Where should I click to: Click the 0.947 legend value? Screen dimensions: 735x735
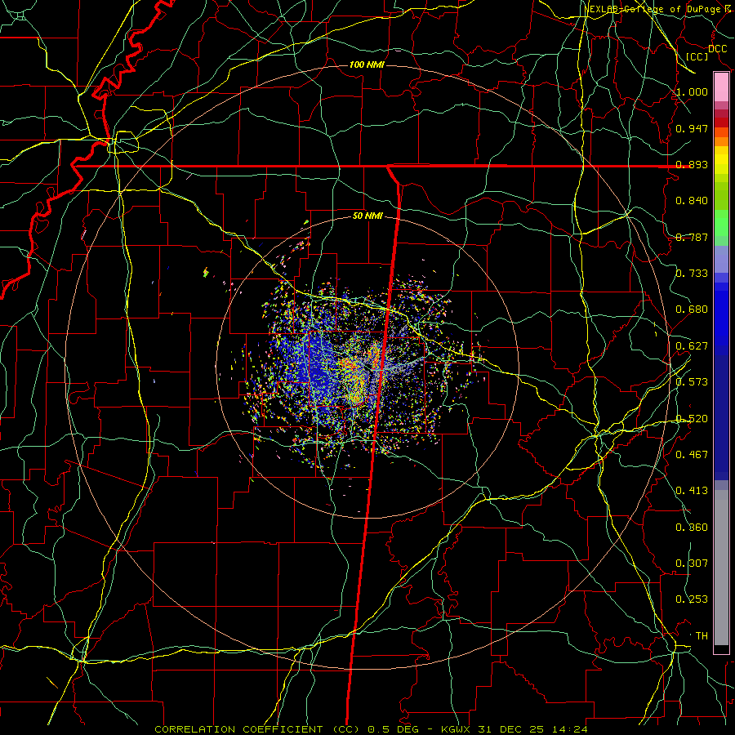(x=692, y=128)
